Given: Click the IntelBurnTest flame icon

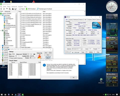Looking at the screenshot, I should pos(39,56).
